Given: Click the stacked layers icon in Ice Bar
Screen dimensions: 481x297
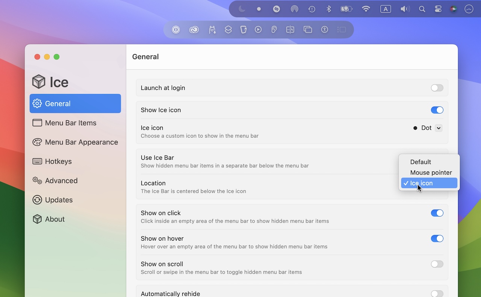Looking at the screenshot, I should (x=228, y=29).
